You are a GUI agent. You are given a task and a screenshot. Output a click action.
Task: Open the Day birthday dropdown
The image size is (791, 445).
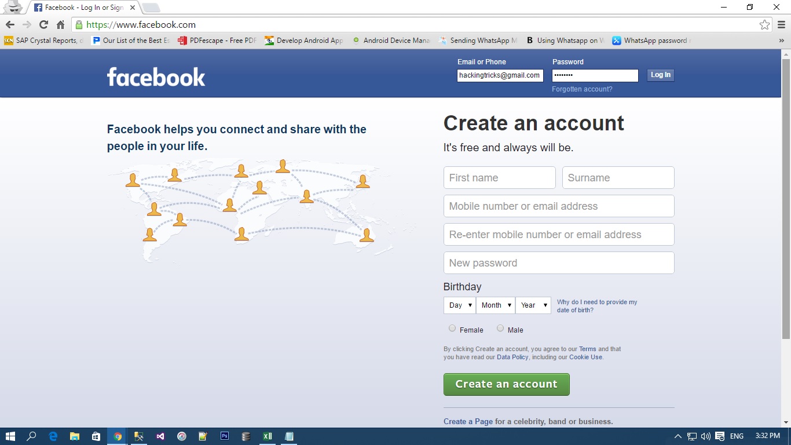[x=460, y=305]
